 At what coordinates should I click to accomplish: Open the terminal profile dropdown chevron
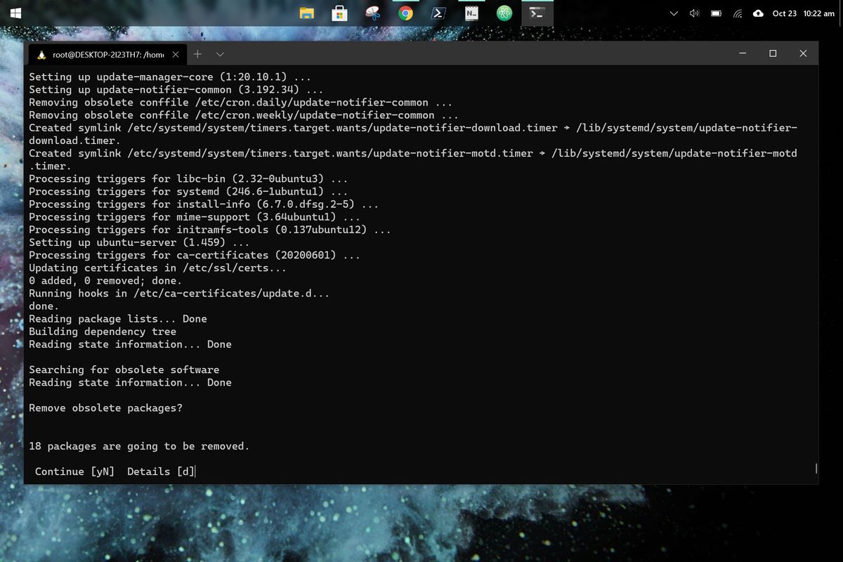coord(220,54)
